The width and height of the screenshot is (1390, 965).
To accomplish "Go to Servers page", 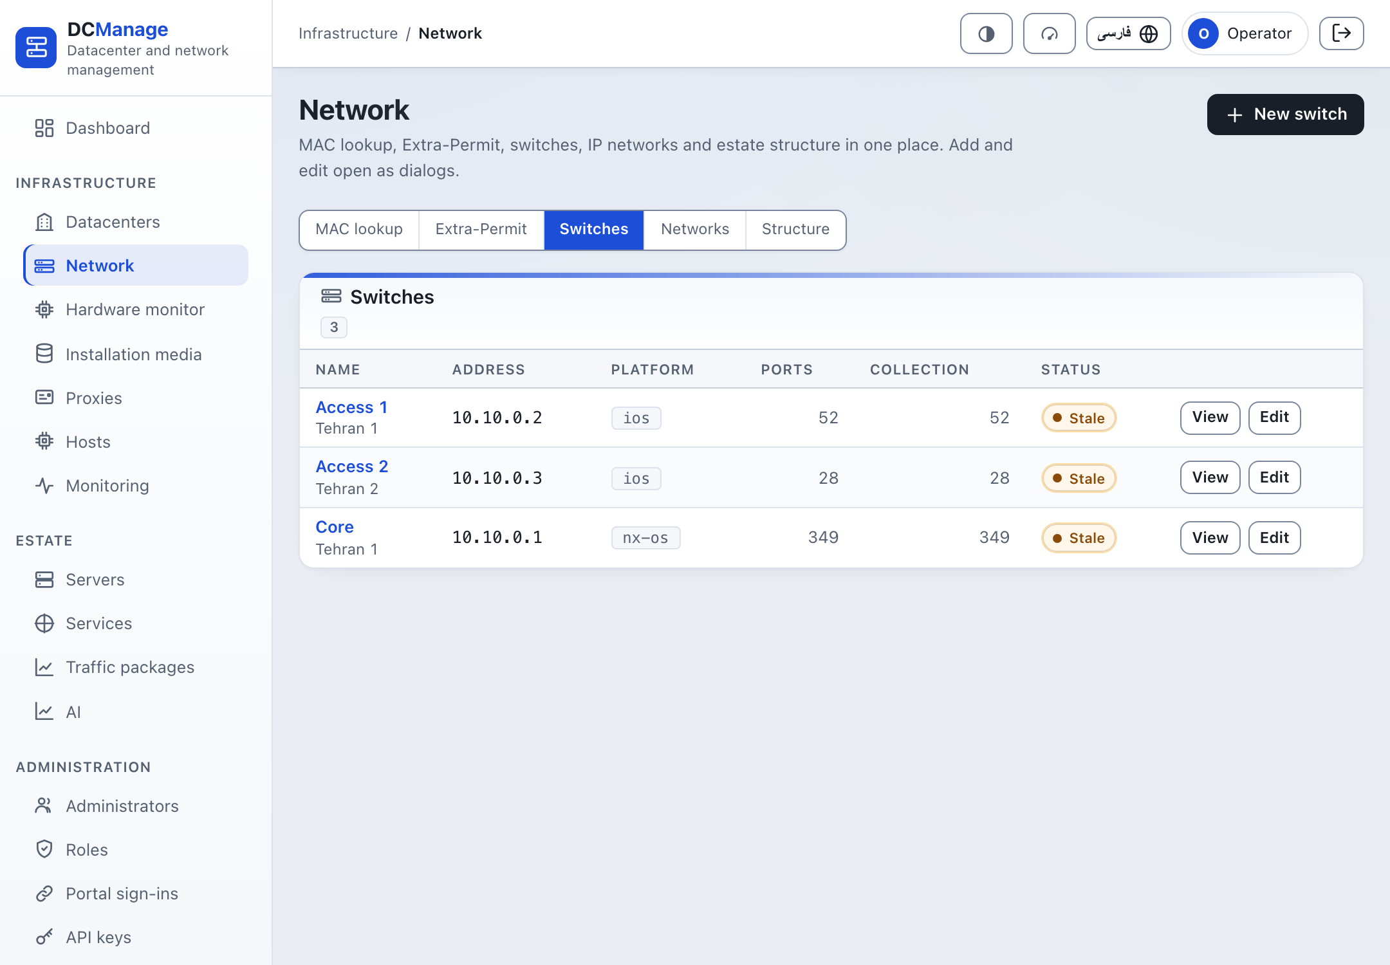I will [135, 580].
